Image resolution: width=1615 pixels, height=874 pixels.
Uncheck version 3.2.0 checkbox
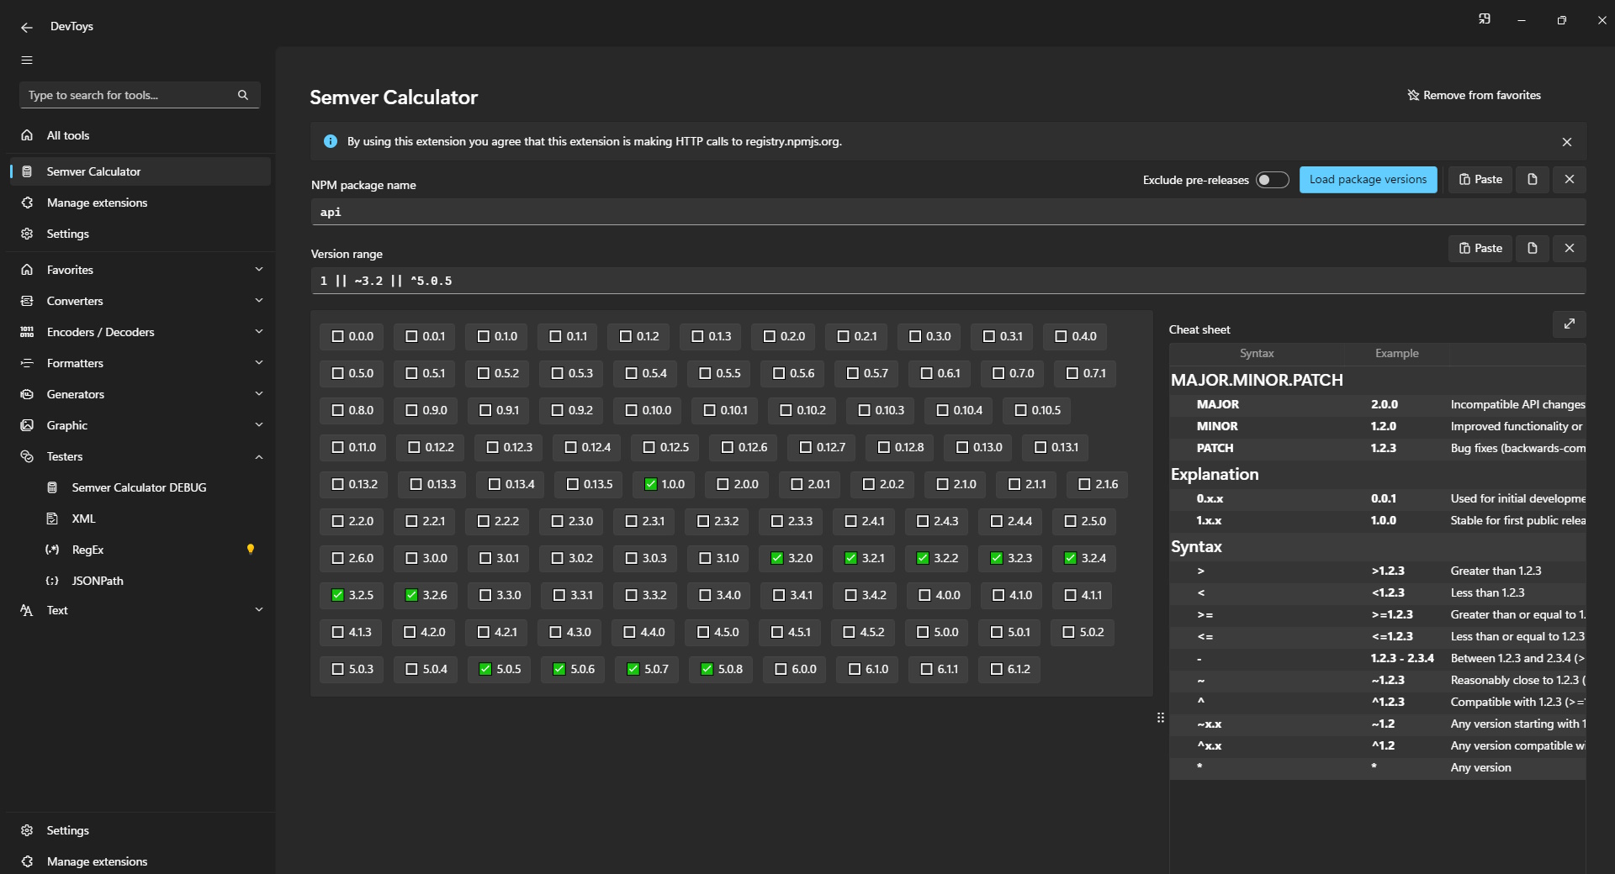(x=777, y=558)
